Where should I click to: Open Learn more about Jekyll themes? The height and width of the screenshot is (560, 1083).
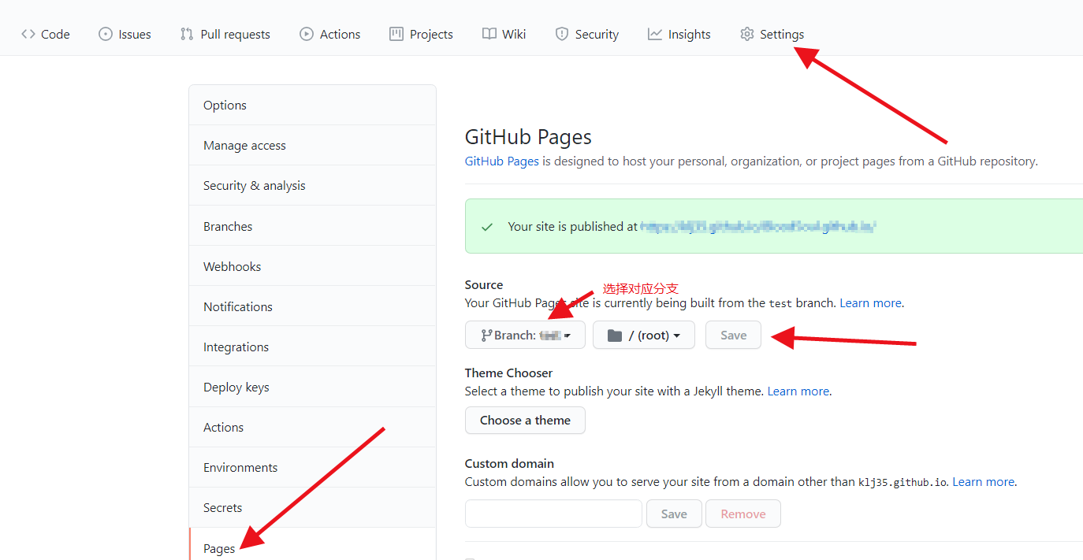click(x=798, y=391)
